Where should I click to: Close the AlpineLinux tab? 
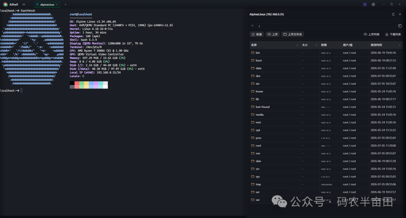coord(57,4)
